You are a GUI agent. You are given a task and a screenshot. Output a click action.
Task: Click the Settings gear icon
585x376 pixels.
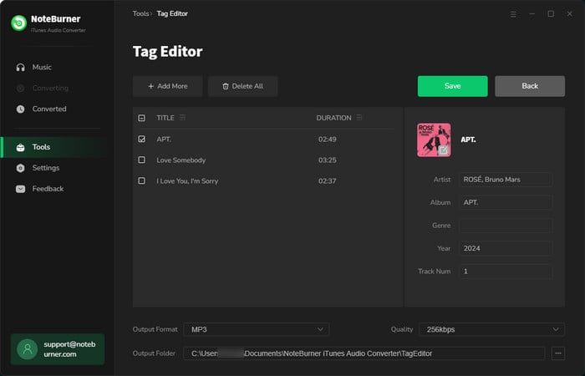(21, 168)
